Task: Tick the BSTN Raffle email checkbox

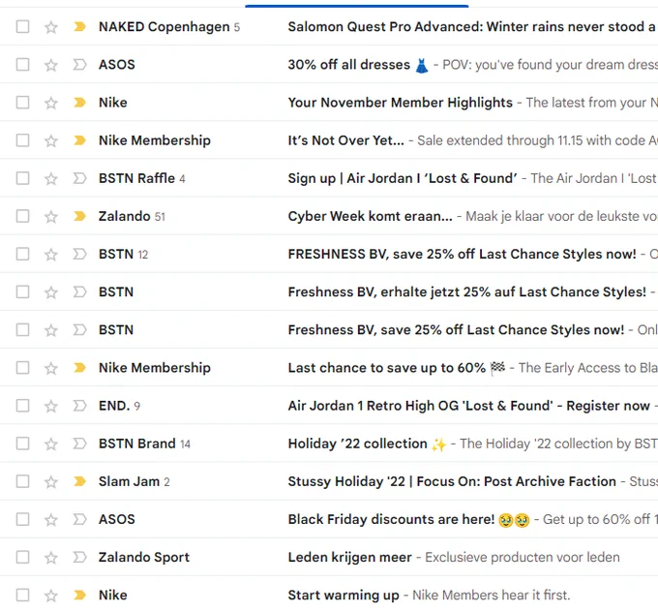Action: pos(22,178)
